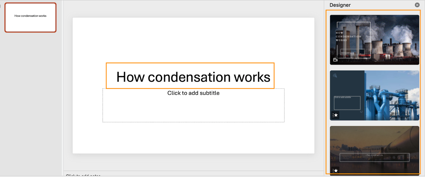Click the subtitle box in blue factory design preview
This screenshot has height=177, width=425.
pos(347,103)
